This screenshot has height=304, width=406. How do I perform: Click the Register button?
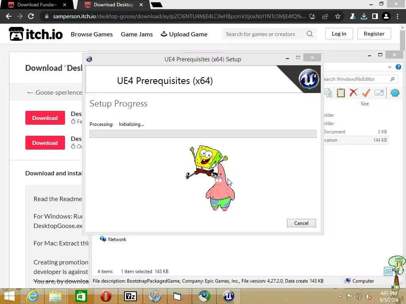tap(374, 34)
